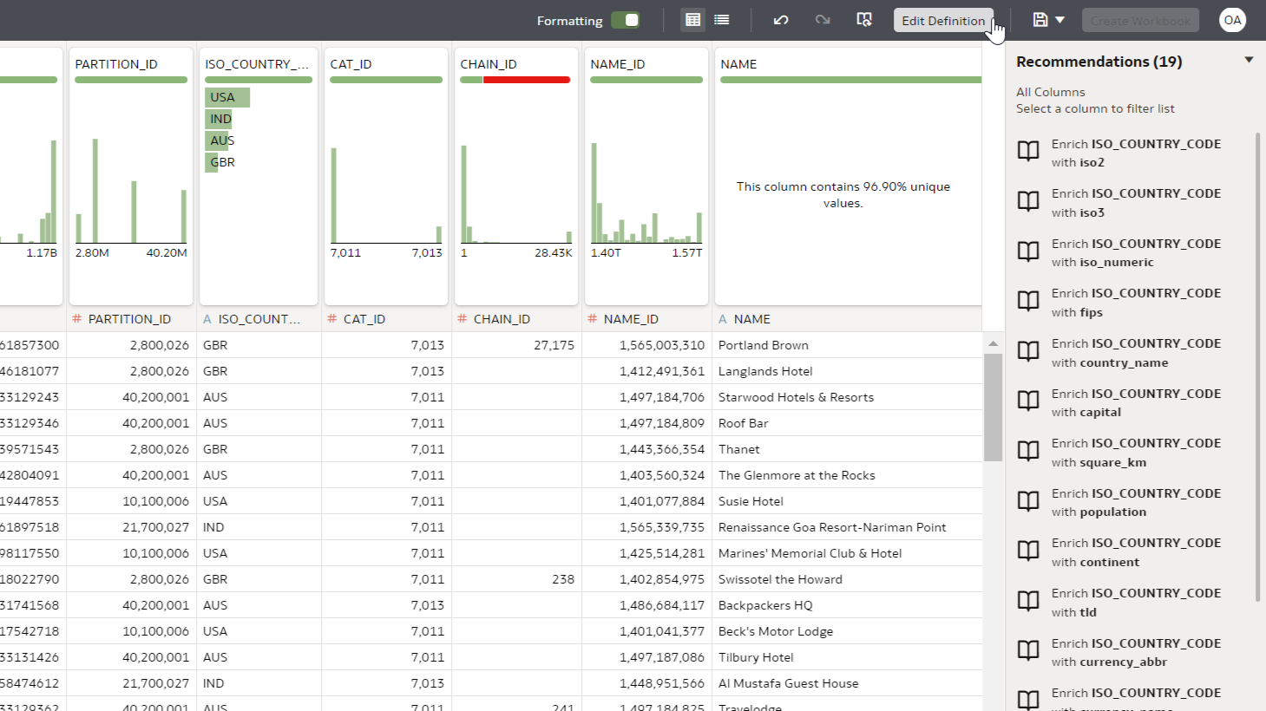The height and width of the screenshot is (711, 1266).
Task: Click the NAME column header
Action: pyautogui.click(x=751, y=319)
